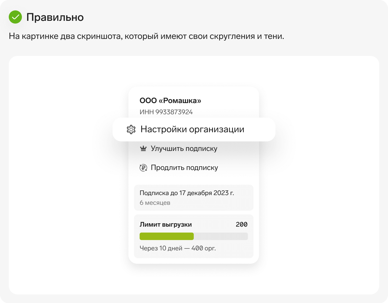This screenshot has height=303, width=388.
Task: Open Настройки организации menu entry
Action: 194,129
